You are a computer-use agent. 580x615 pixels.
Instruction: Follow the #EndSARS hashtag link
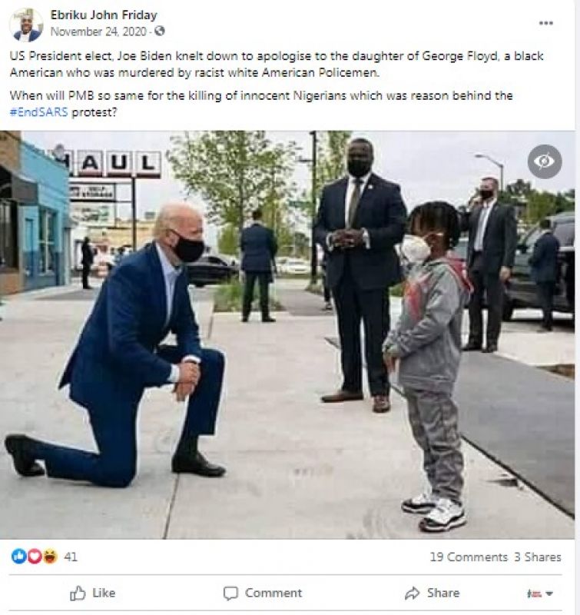[39, 112]
